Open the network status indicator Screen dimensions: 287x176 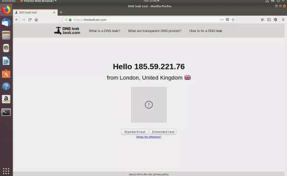coord(267,1)
